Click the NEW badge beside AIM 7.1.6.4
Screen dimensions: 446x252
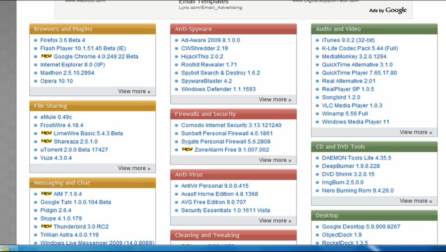pos(46,194)
